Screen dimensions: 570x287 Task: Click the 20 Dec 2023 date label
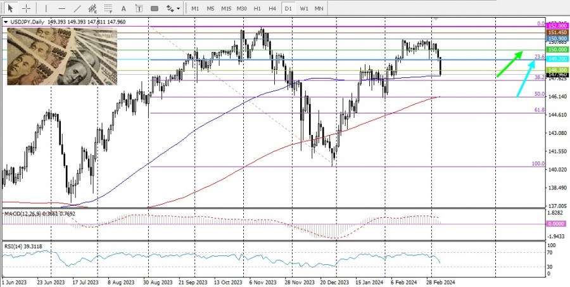334,283
